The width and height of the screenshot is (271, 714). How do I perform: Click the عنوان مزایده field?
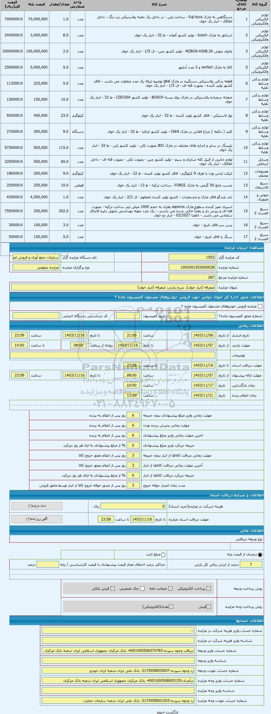(x=113, y=287)
